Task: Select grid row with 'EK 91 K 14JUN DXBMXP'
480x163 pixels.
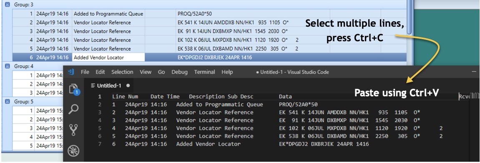Action: tap(209, 31)
